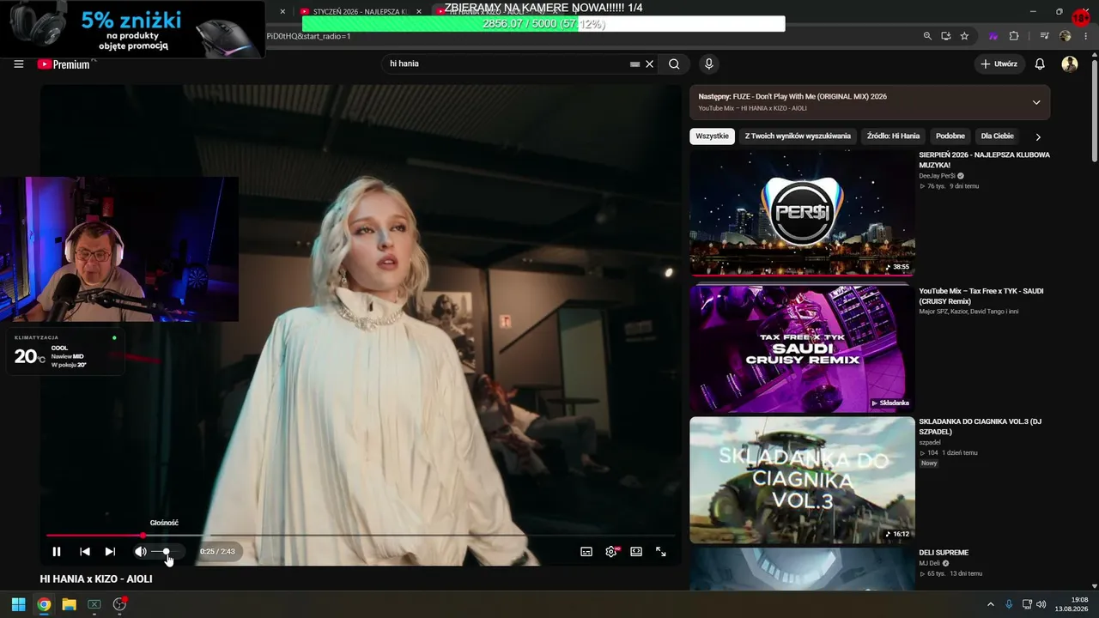This screenshot has height=618, width=1099.
Task: Click the microphone icon in the system tray
Action: [x=1009, y=604]
